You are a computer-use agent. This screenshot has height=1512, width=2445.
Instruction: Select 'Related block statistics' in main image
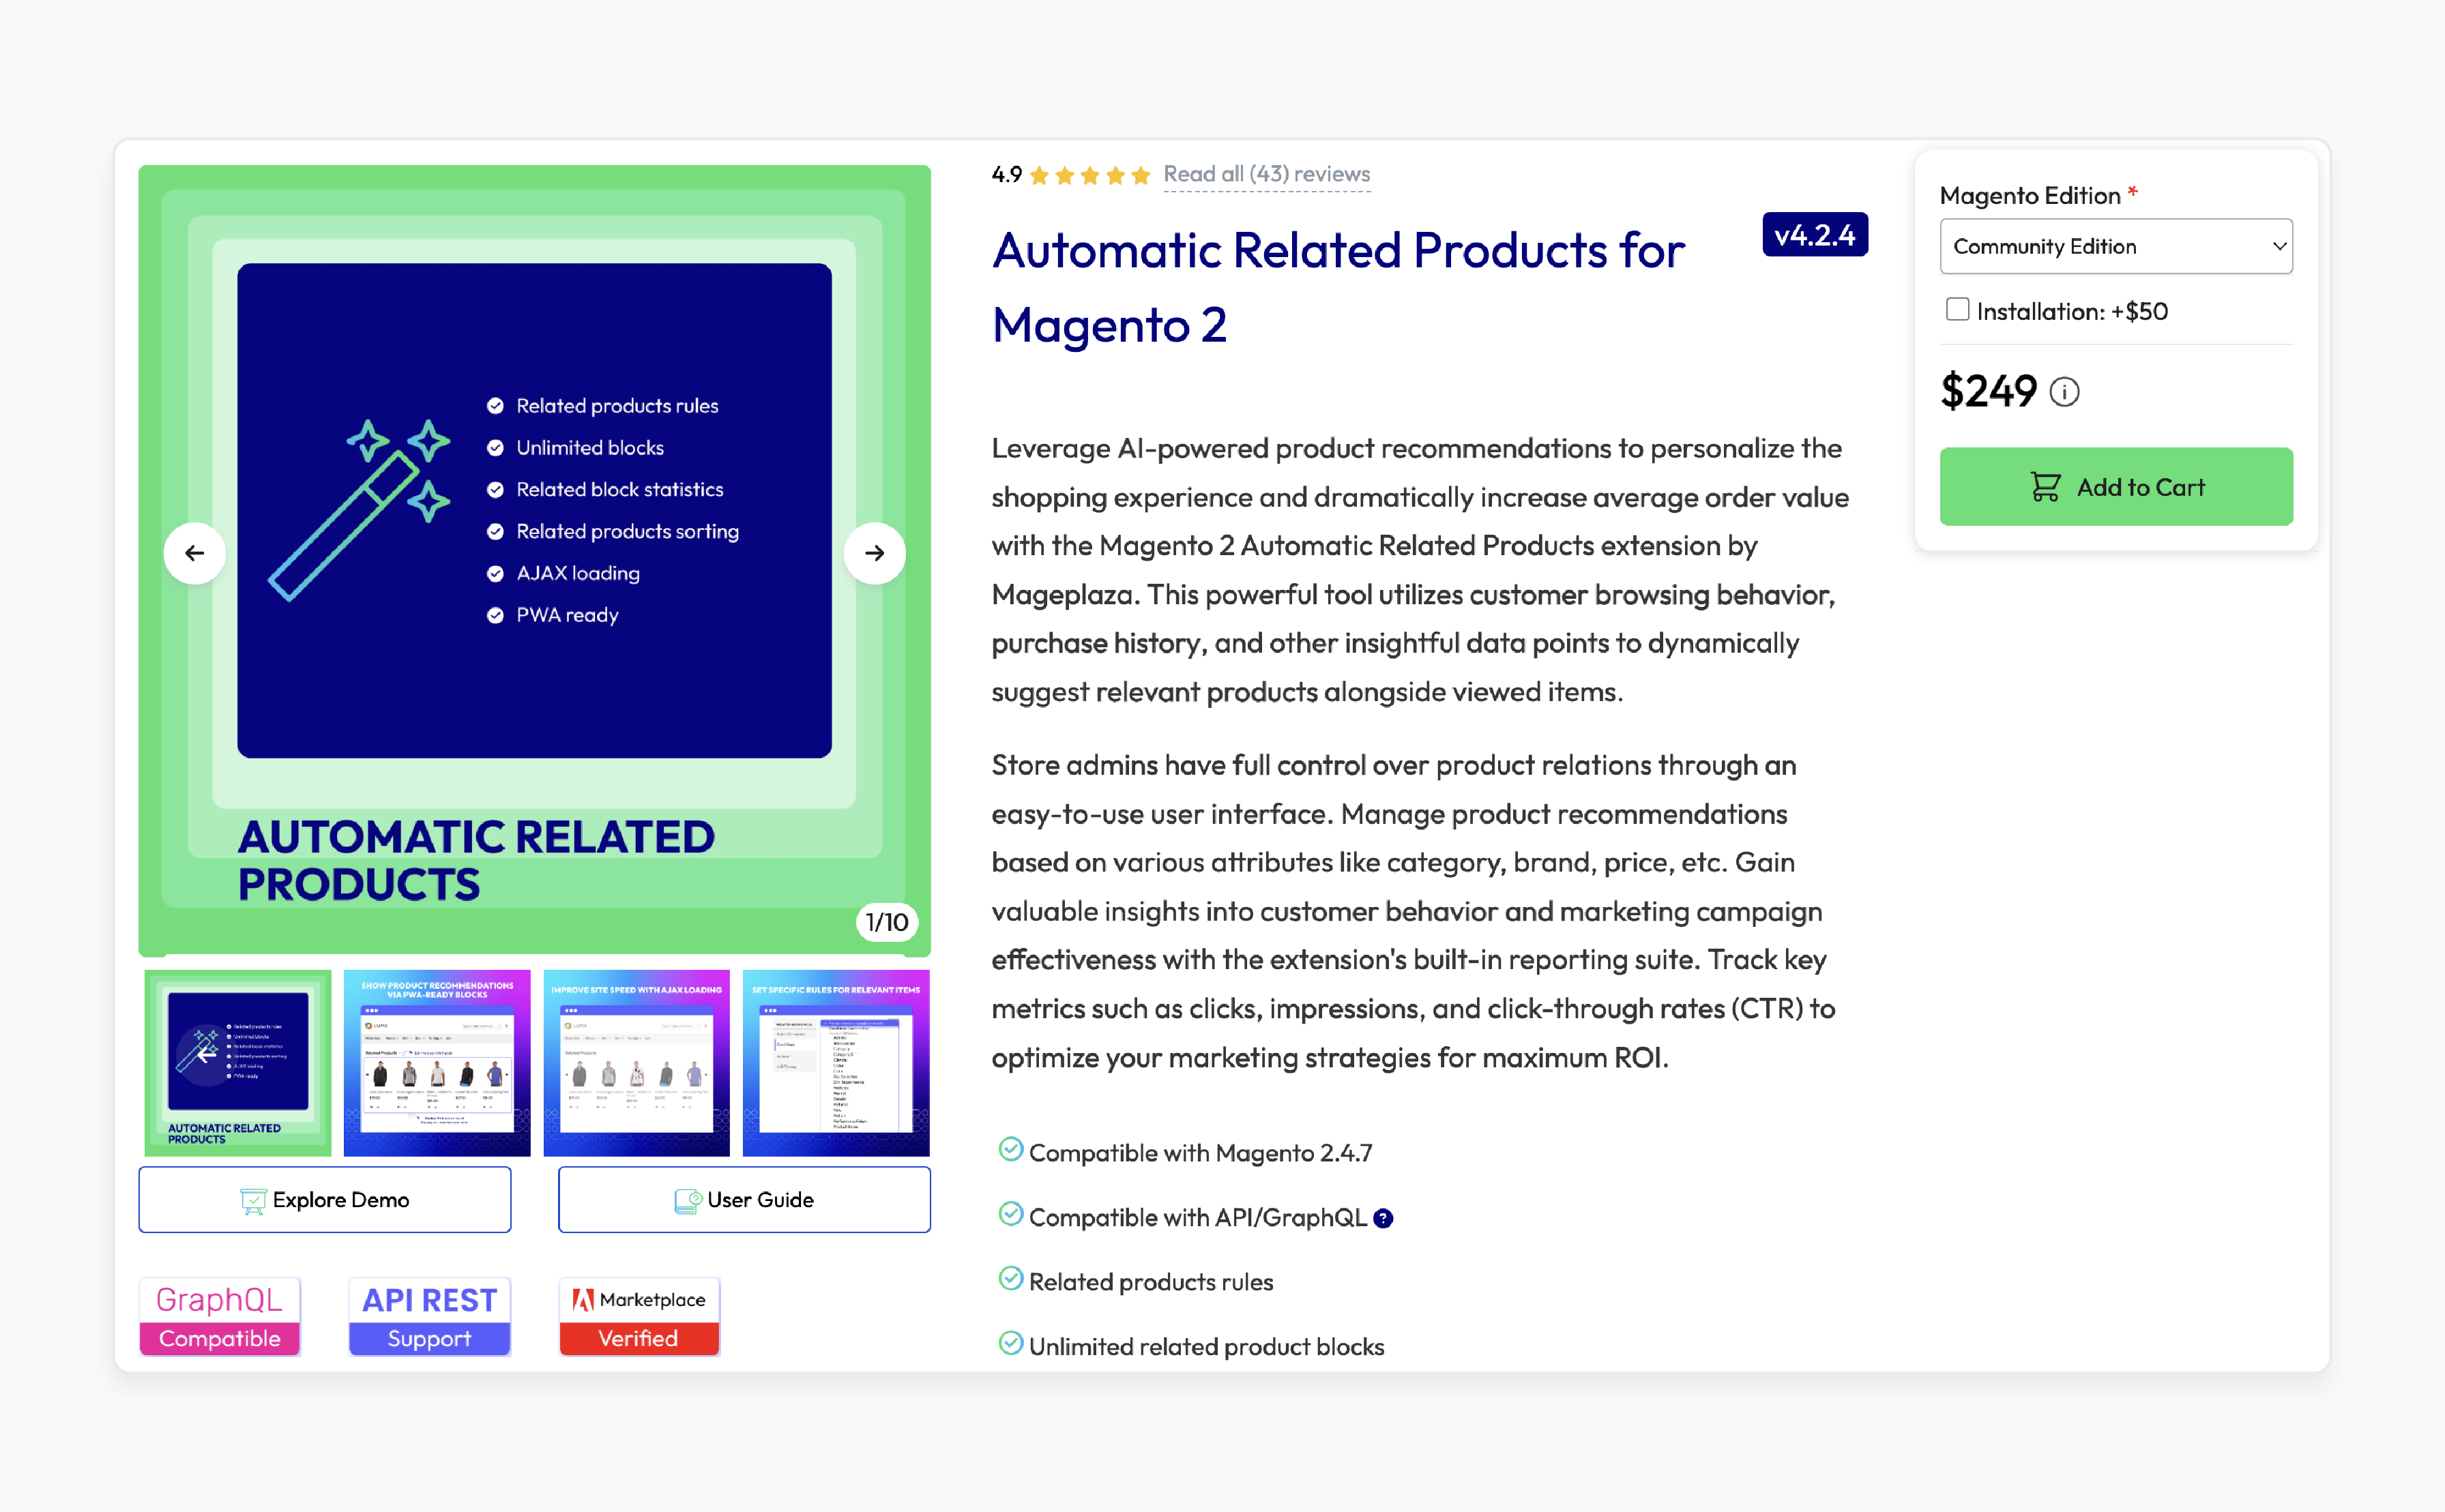click(619, 490)
